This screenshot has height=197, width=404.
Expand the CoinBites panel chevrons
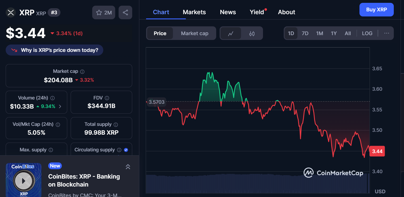point(128,167)
